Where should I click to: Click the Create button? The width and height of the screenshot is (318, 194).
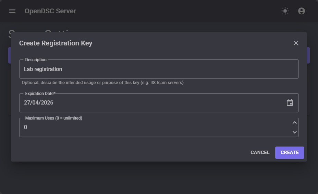(x=290, y=153)
